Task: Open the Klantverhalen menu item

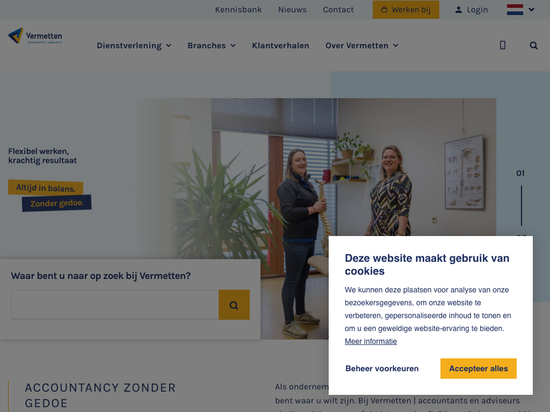Action: (x=280, y=46)
